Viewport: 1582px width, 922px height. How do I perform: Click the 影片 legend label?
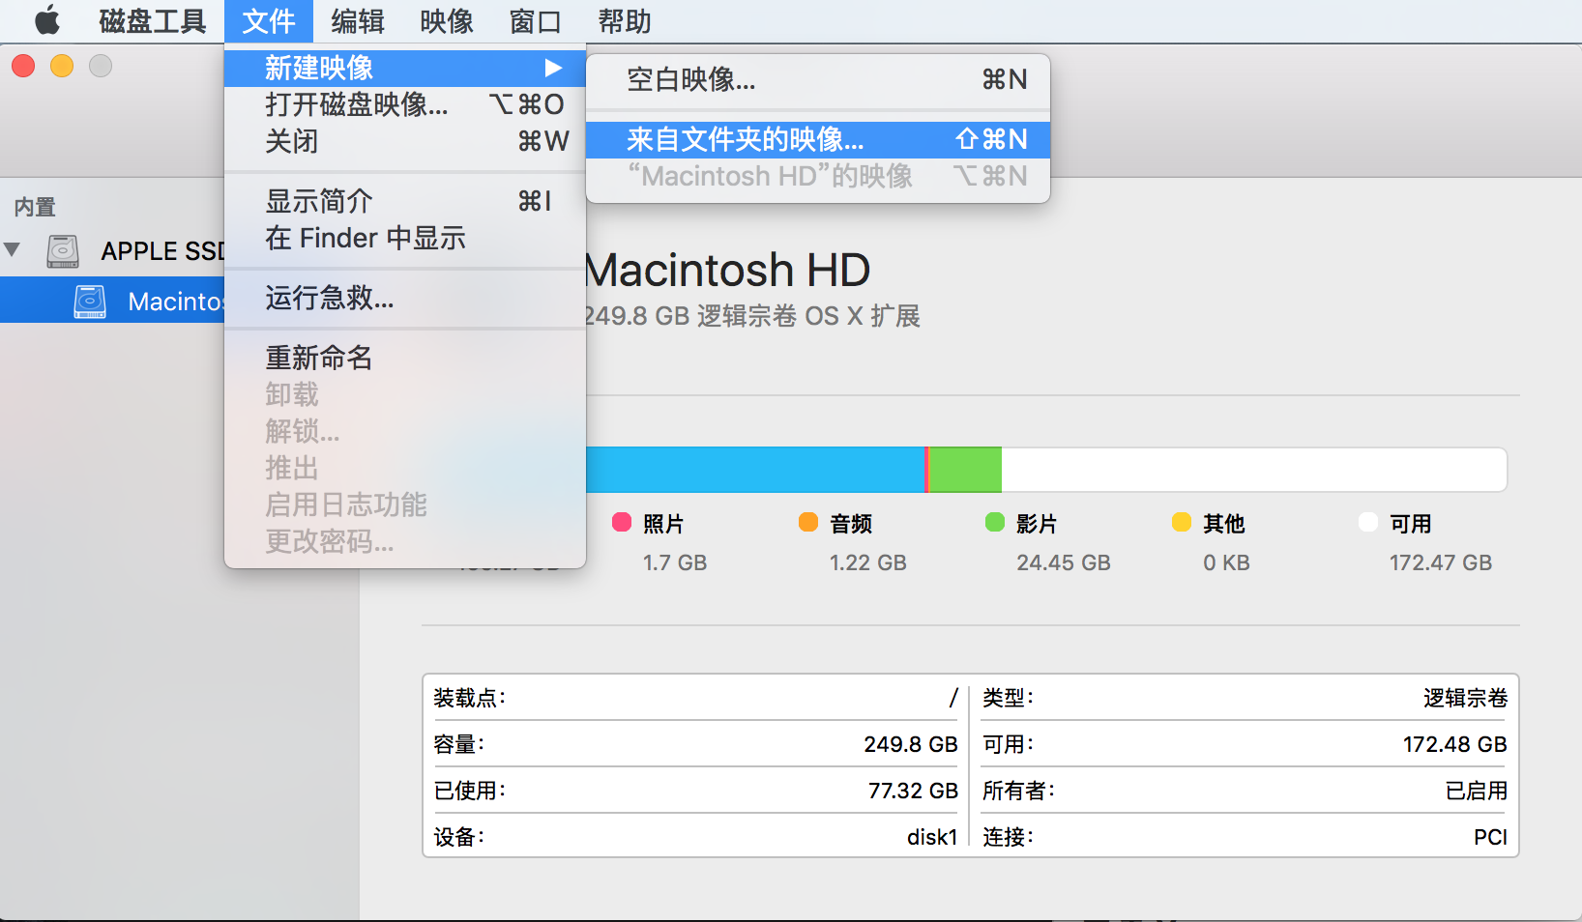(1037, 524)
